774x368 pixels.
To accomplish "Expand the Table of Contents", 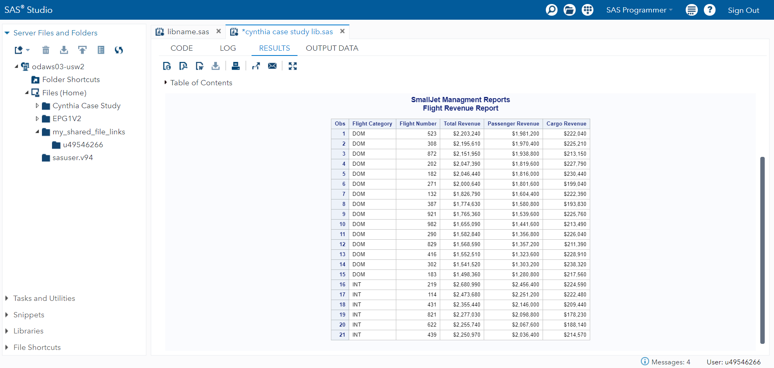I will (166, 82).
